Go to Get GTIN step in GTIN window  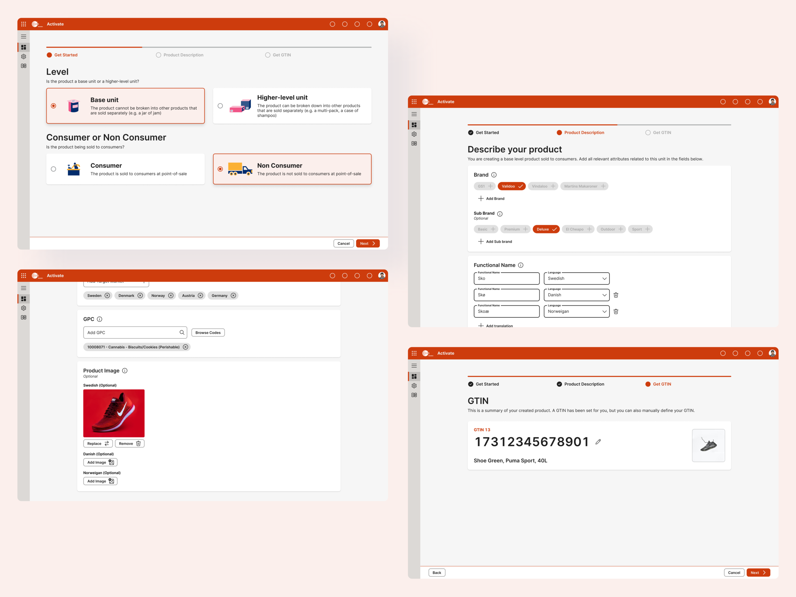pyautogui.click(x=658, y=384)
